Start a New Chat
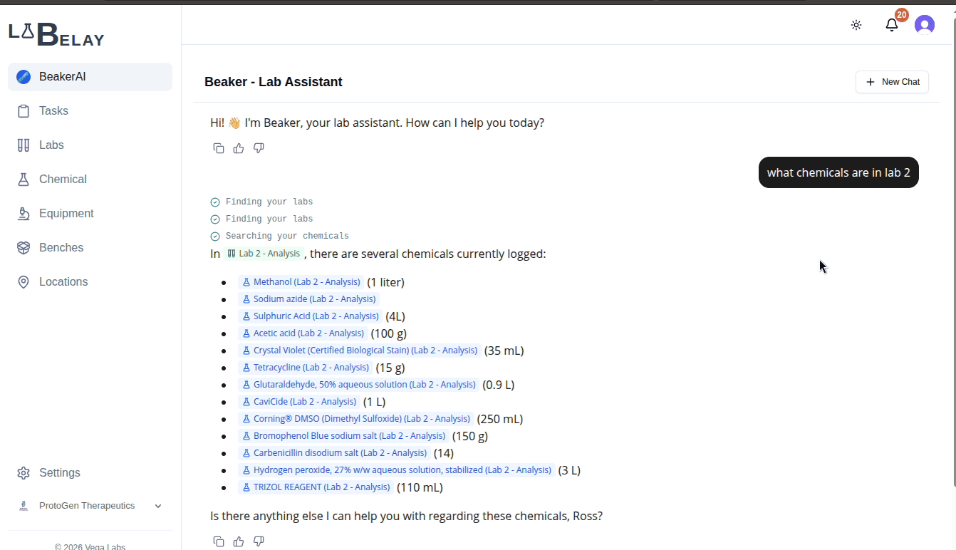 (x=892, y=82)
